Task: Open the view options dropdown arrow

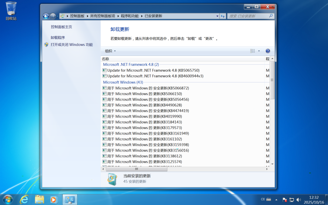Action: (x=259, y=51)
